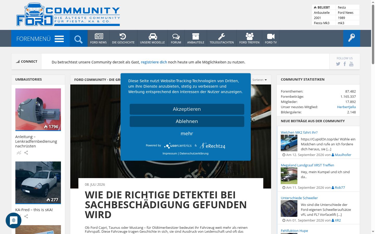Screen dimensions: 375x234
Task: Open the Impressum link
Action: pyautogui.click(x=170, y=153)
